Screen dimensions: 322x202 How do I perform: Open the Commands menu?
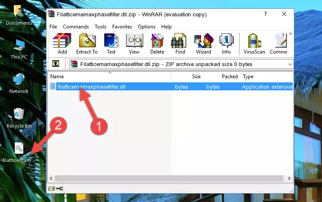[76, 27]
